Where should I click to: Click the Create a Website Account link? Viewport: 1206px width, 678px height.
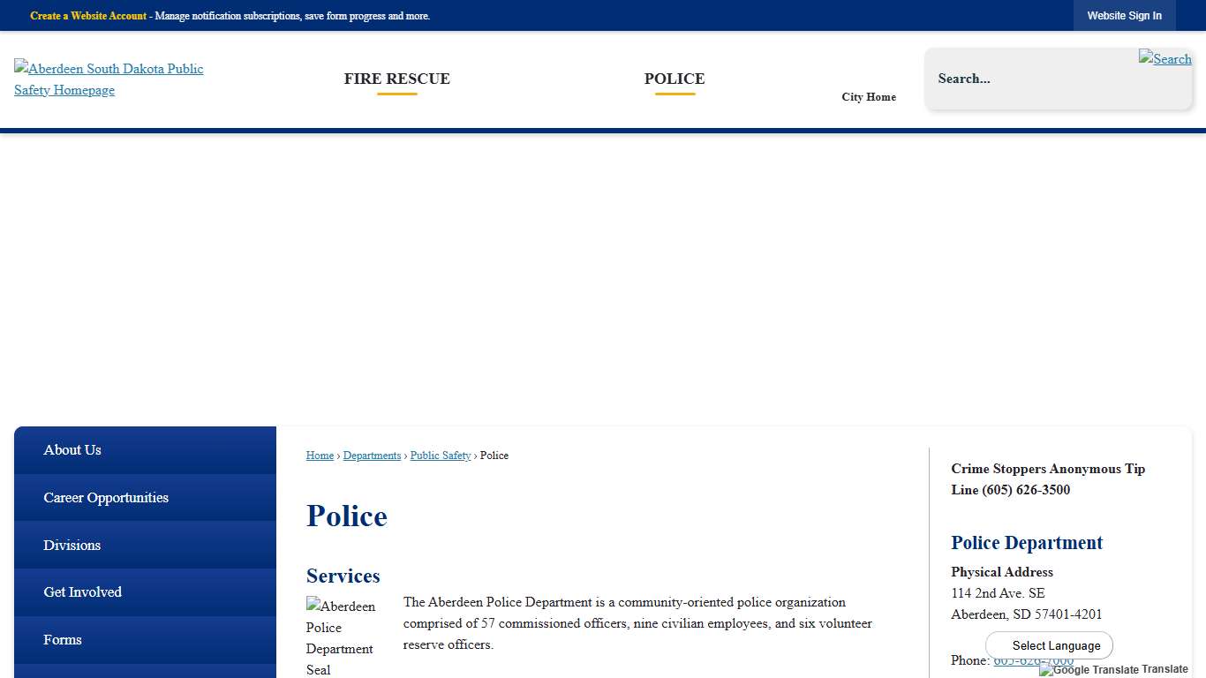87,16
